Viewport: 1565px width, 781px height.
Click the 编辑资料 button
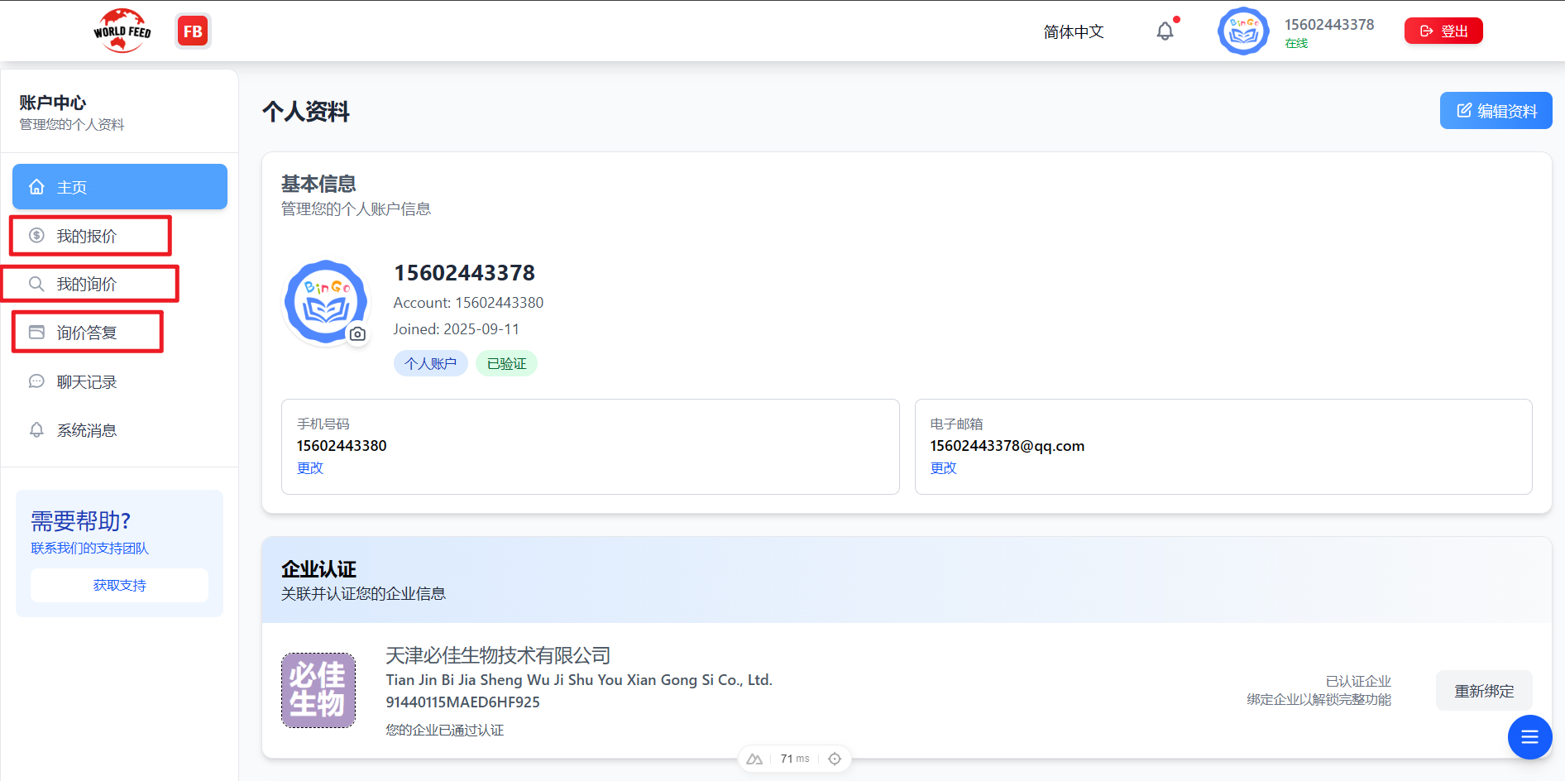pos(1496,110)
